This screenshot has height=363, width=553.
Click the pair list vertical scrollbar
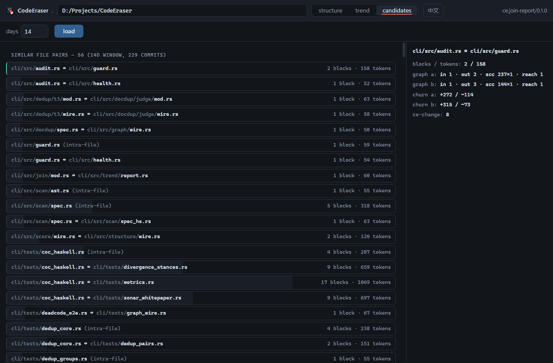click(404, 50)
